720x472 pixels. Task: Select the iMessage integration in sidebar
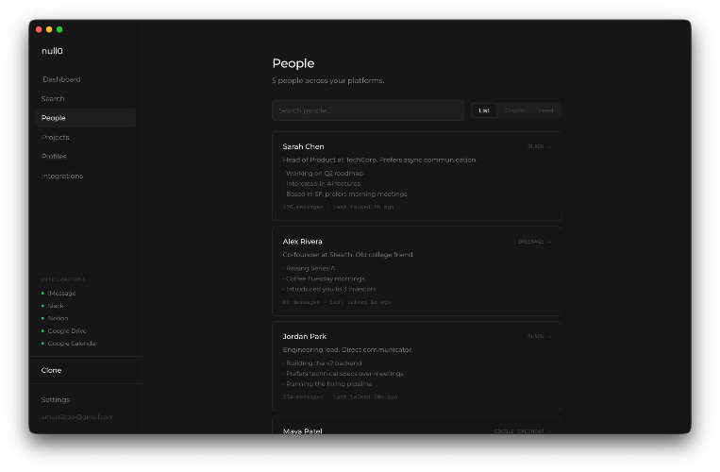pos(61,293)
